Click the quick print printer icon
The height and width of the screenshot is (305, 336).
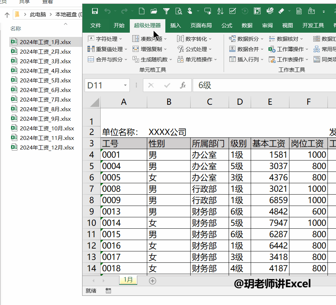click(x=270, y=11)
